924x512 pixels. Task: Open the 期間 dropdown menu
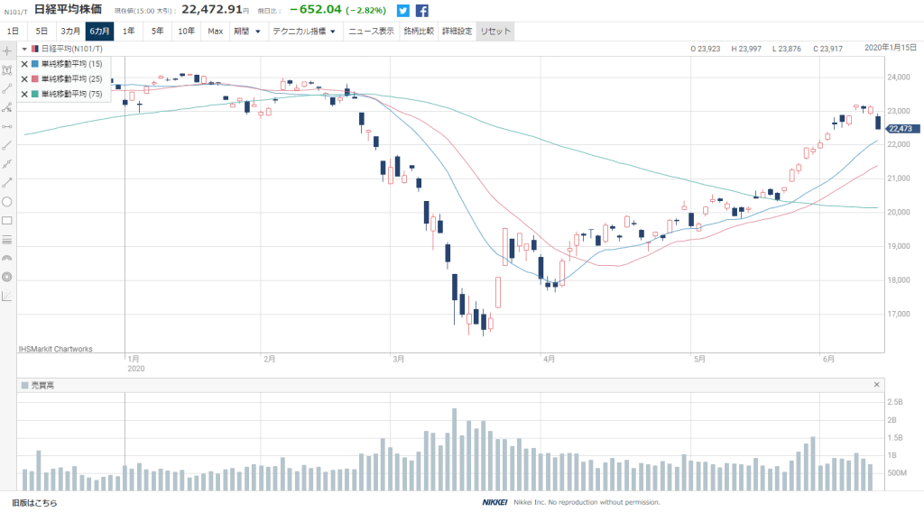coord(246,32)
